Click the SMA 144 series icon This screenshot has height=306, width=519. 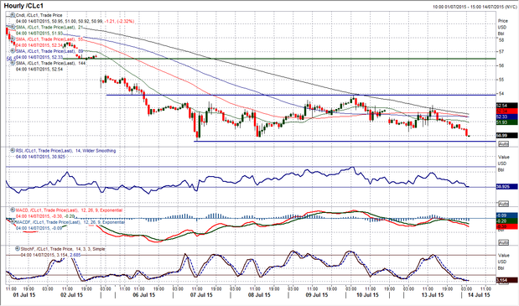pyautogui.click(x=13, y=63)
